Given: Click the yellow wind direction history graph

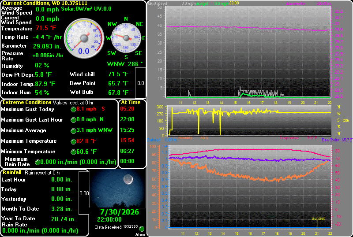Looking at the screenshot, I should [x=249, y=121].
